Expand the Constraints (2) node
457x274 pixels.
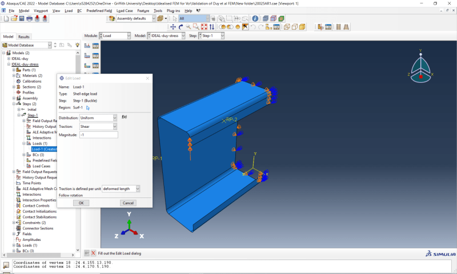click(x=14, y=223)
